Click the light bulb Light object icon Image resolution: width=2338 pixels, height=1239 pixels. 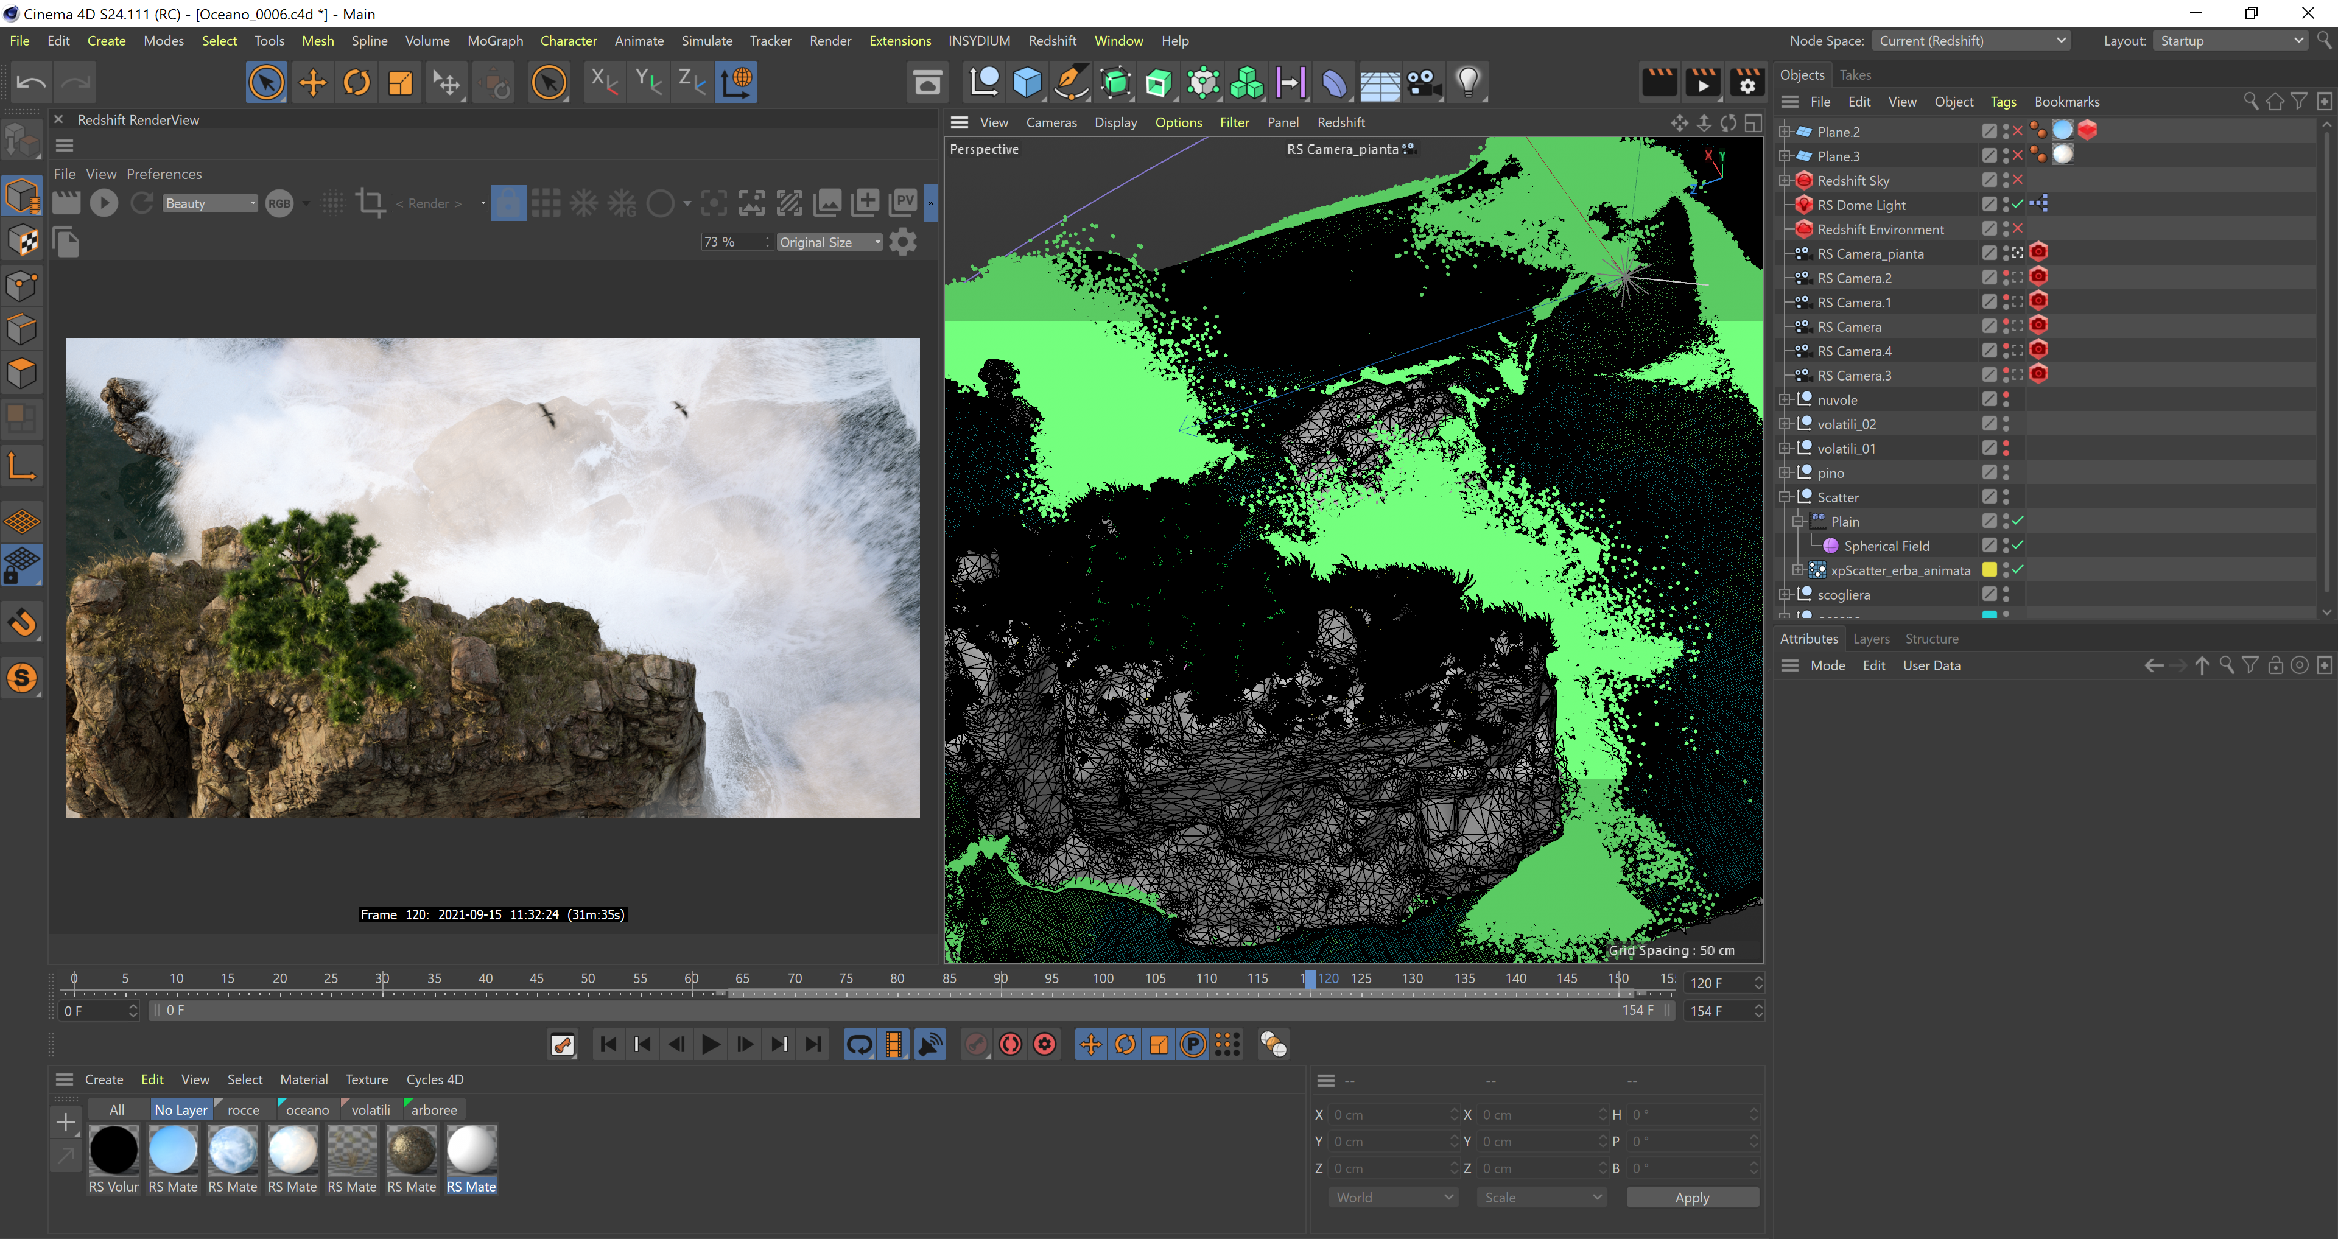(1467, 83)
